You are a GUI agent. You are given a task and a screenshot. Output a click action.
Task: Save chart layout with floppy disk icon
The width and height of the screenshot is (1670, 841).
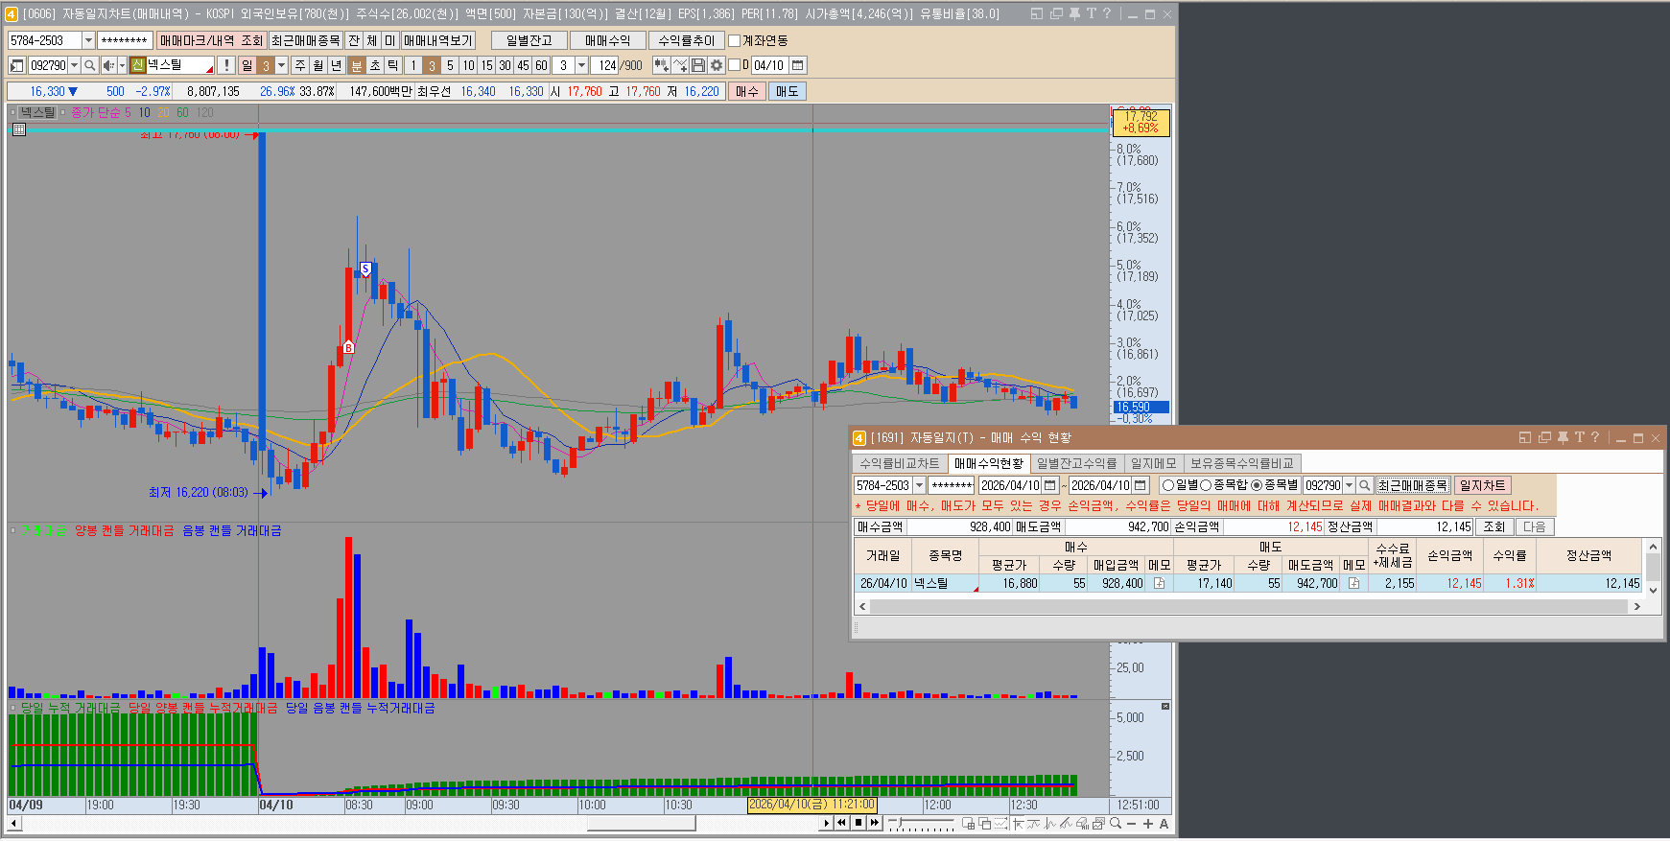[x=698, y=65]
